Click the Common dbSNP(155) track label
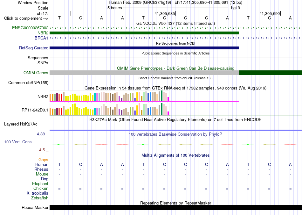 28,82
